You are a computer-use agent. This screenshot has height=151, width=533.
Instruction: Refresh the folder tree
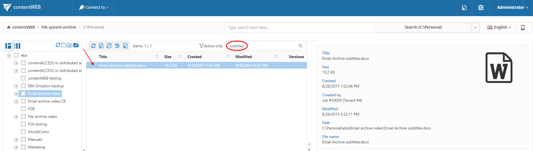[x=58, y=45]
